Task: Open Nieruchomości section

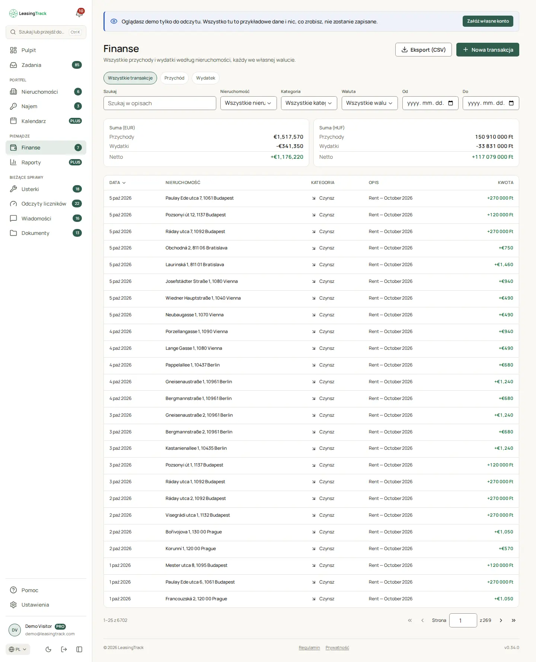Action: pos(46,92)
